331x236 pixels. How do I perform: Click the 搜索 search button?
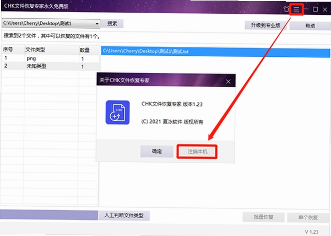pos(112,24)
